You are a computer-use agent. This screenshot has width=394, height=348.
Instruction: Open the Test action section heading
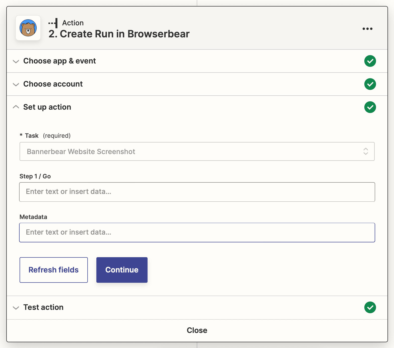(43, 307)
